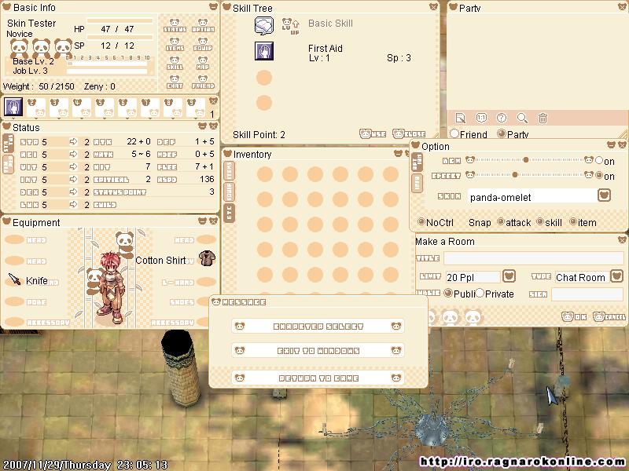This screenshot has height=471, width=629.
Task: Select hotkey bar slot 9
Action: pos(195,108)
